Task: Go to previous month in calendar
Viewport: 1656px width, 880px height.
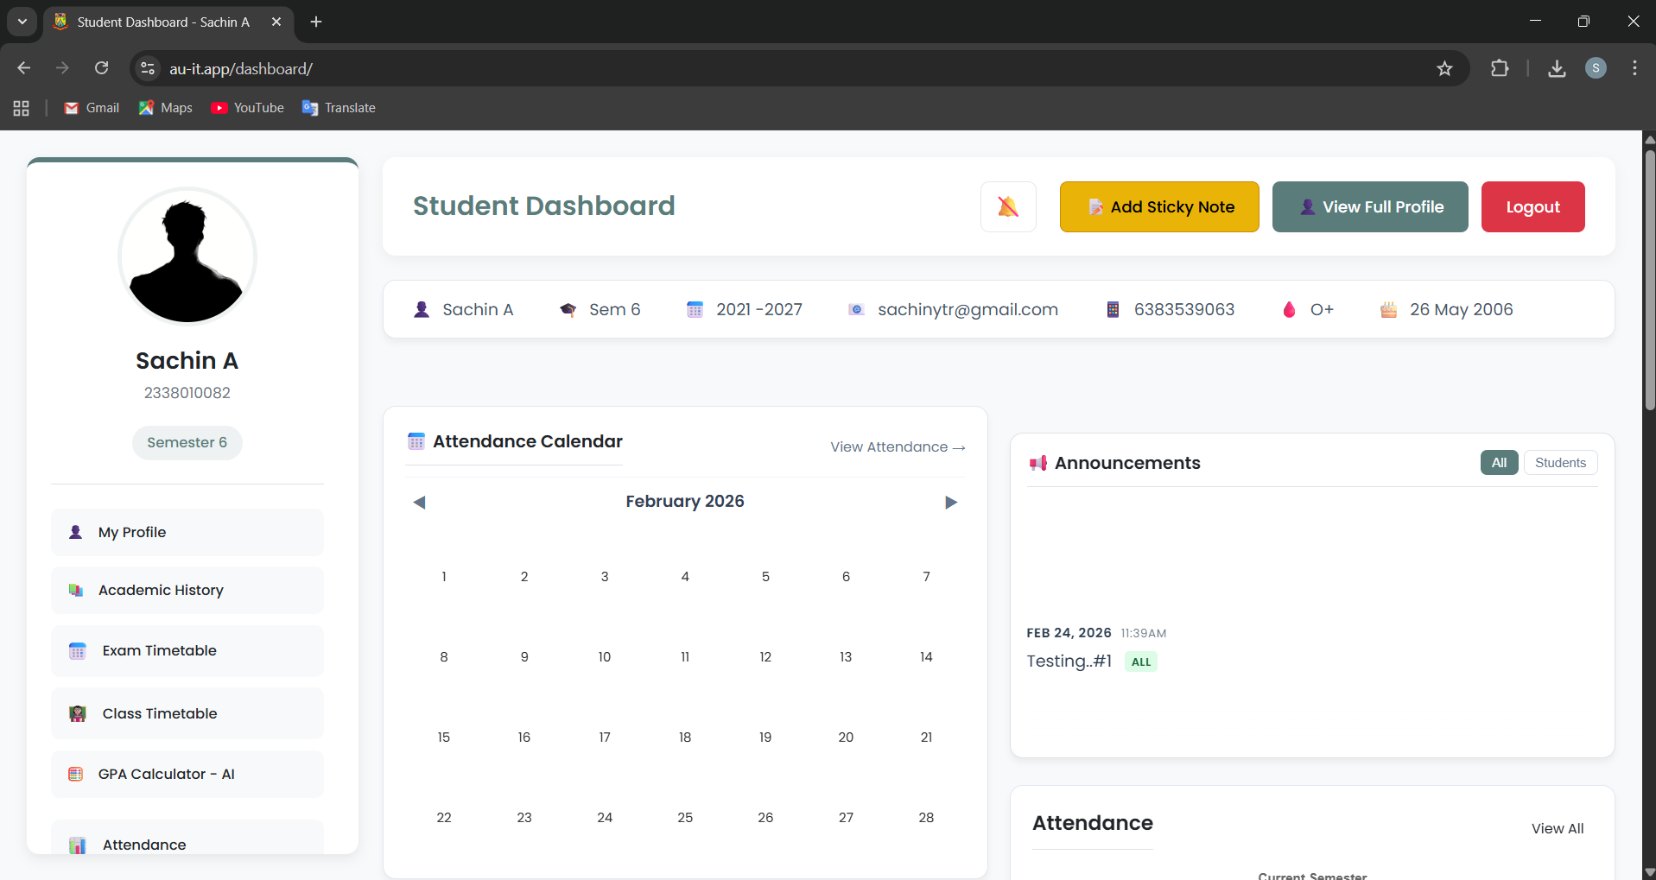Action: pyautogui.click(x=419, y=502)
